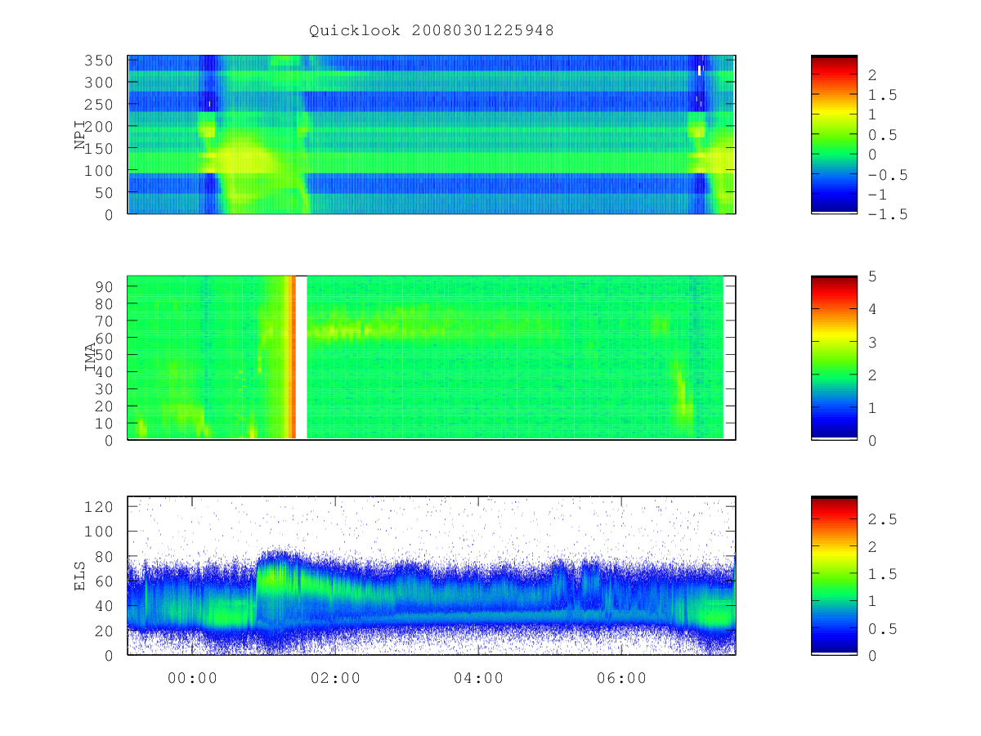
Task: Click the IMA panel color bar
Action: tap(834, 358)
